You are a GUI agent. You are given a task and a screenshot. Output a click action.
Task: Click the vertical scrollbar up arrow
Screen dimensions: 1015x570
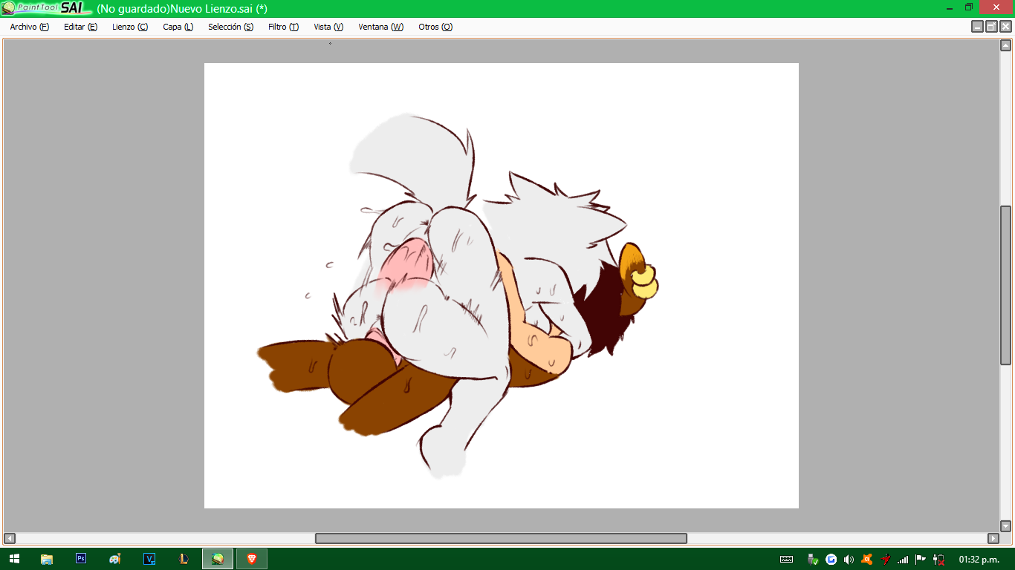(x=1005, y=45)
